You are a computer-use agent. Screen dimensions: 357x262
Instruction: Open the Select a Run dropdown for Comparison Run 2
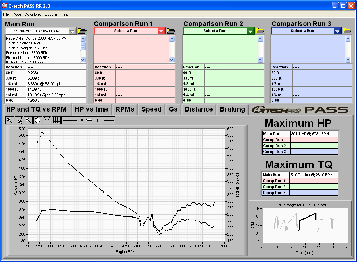click(250, 31)
